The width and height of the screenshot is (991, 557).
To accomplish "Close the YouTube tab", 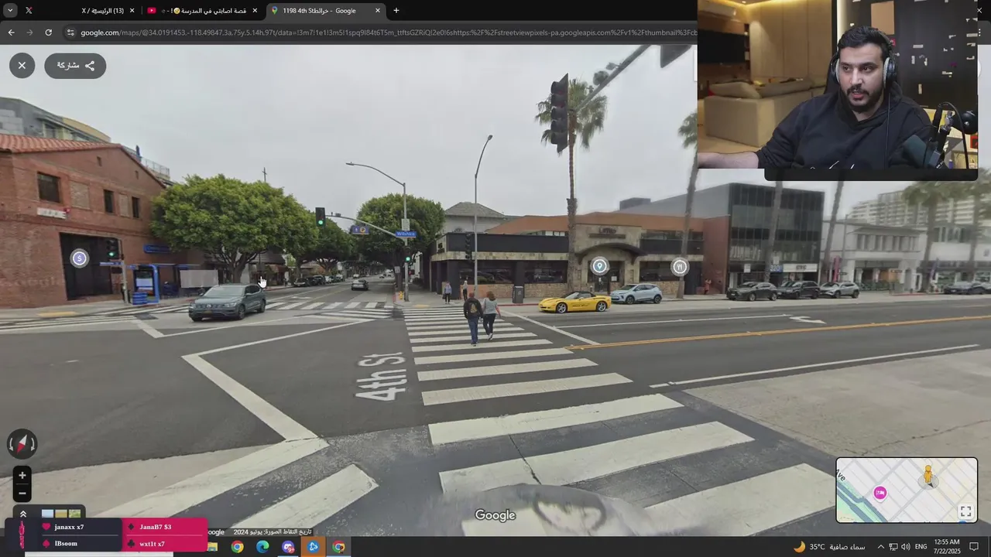I will (x=255, y=11).
